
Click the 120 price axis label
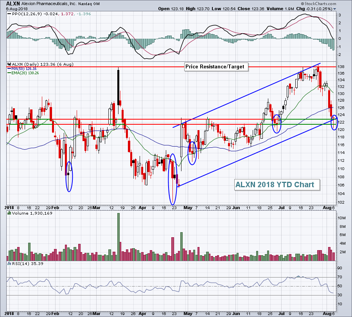point(341,130)
